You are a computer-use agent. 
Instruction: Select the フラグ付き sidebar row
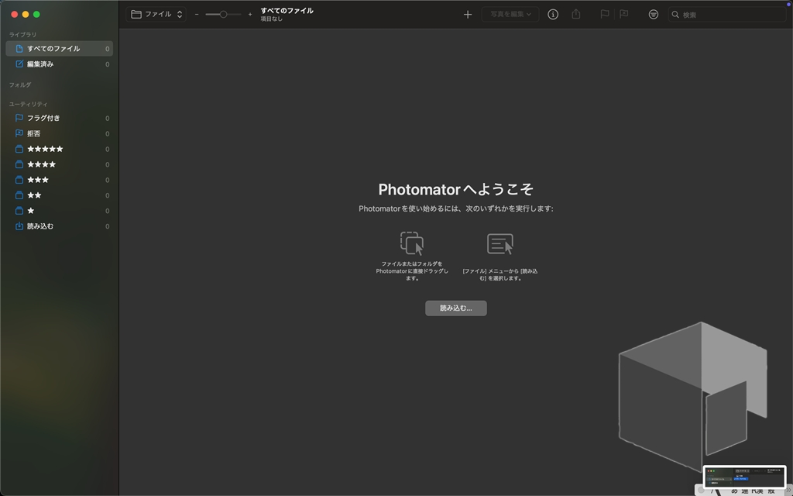(x=59, y=118)
